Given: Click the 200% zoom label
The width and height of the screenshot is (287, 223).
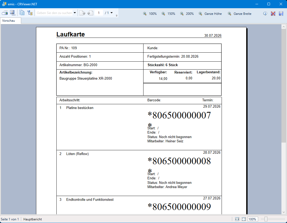Looking at the screenshot, I should tap(190, 14).
